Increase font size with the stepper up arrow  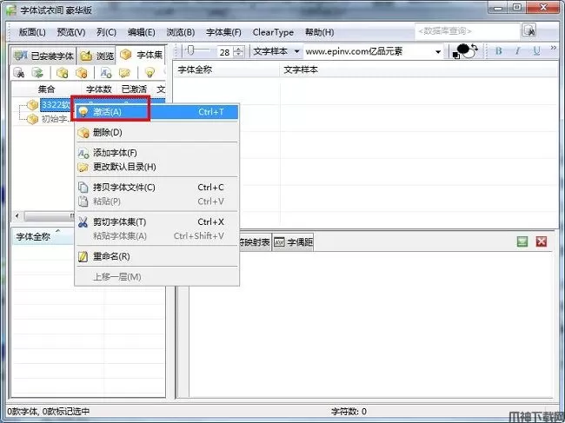[x=238, y=49]
